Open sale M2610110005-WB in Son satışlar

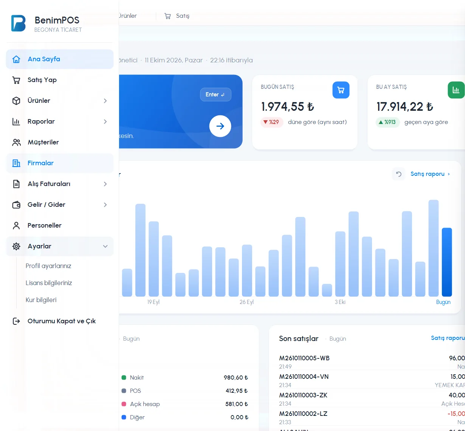(304, 358)
